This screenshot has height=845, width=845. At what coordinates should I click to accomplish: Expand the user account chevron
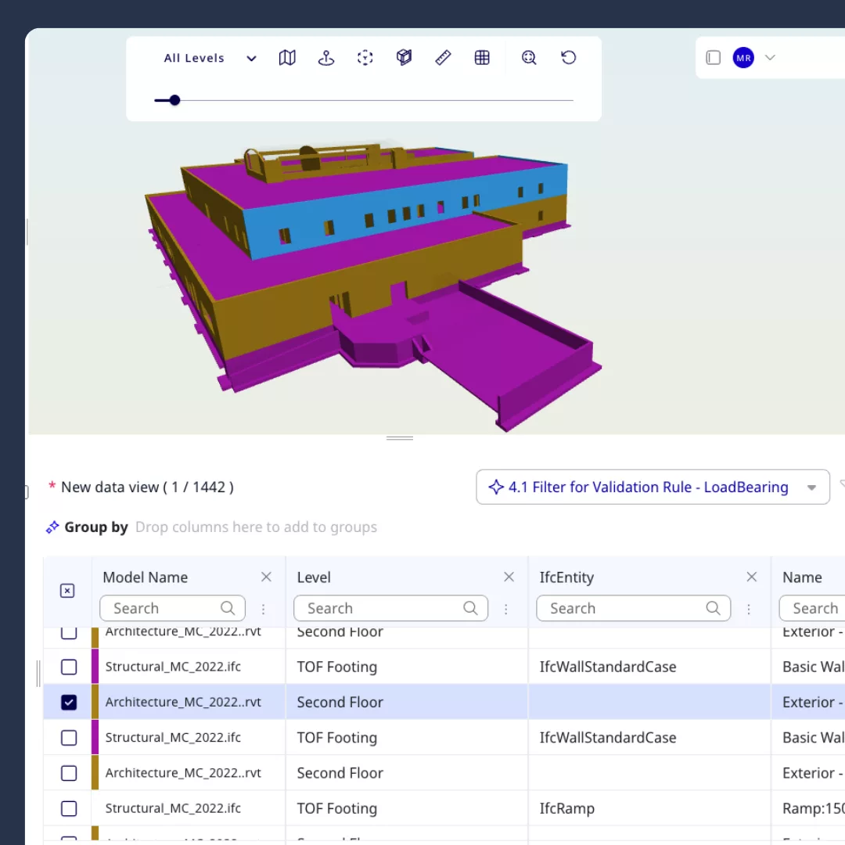point(770,58)
